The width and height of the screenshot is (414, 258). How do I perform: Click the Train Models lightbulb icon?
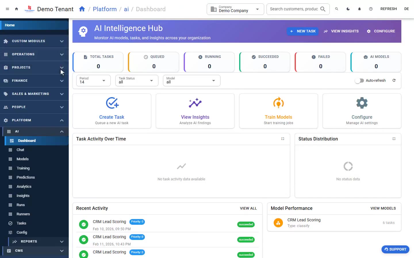tap(279, 103)
